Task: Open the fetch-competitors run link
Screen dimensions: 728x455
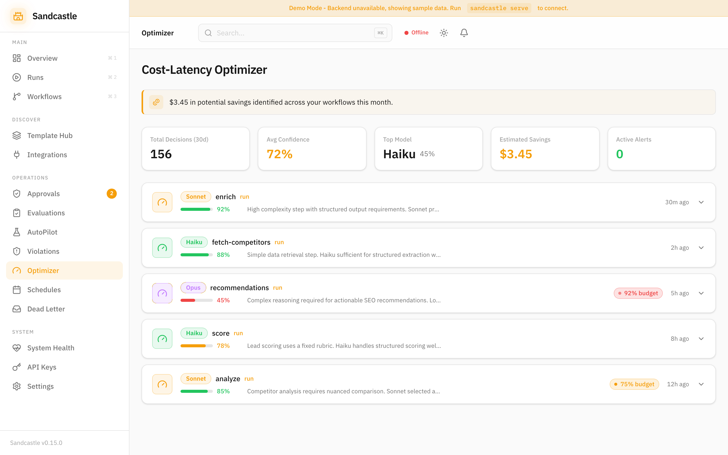Action: pyautogui.click(x=279, y=242)
